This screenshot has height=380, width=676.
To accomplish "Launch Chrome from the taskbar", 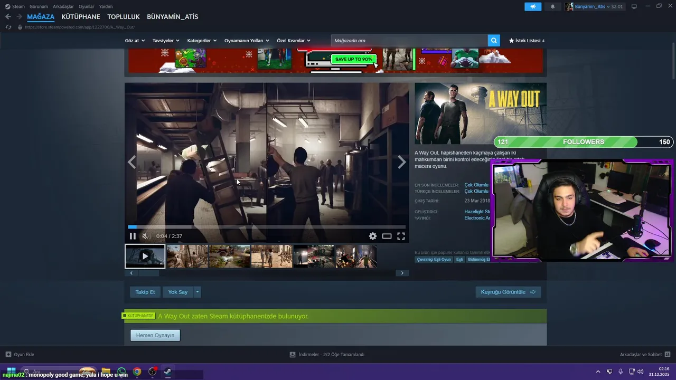I will (137, 372).
